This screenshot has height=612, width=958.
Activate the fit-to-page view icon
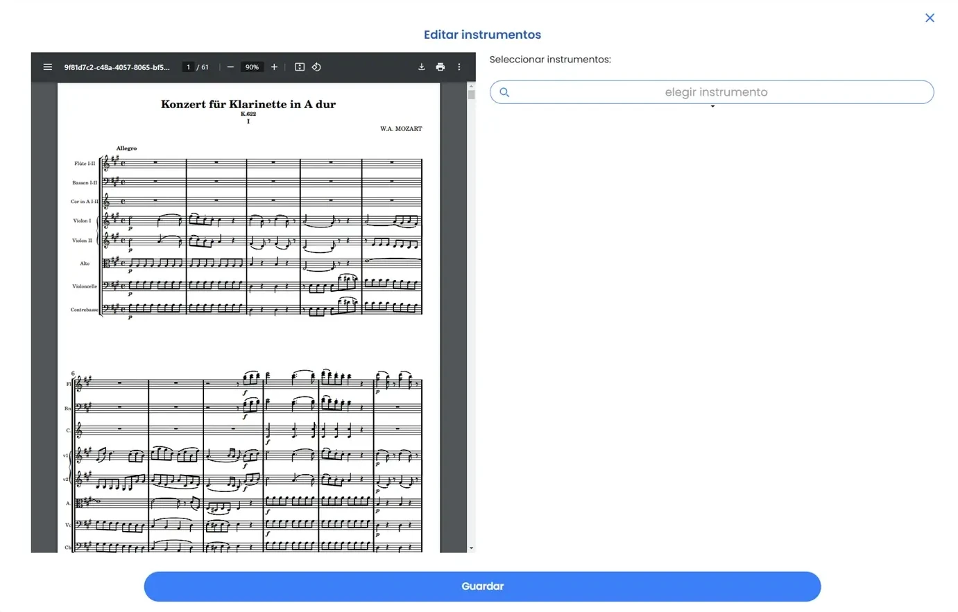[x=300, y=67]
